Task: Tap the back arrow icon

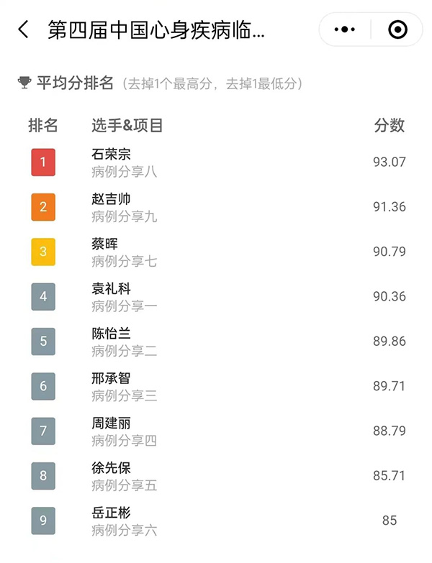Action: (23, 29)
